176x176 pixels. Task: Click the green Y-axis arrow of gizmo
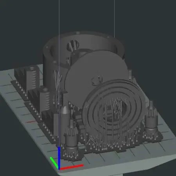point(54,163)
